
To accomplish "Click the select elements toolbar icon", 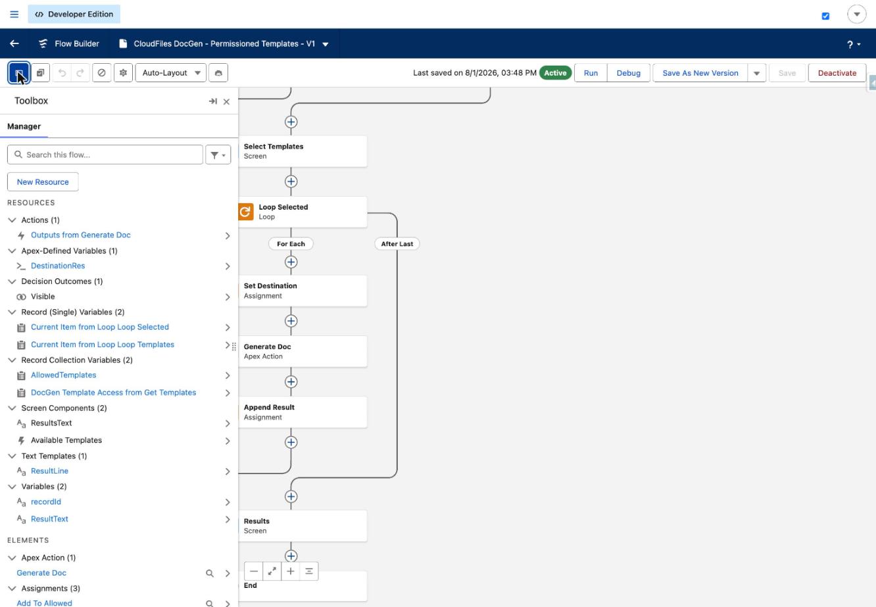I will pos(40,73).
